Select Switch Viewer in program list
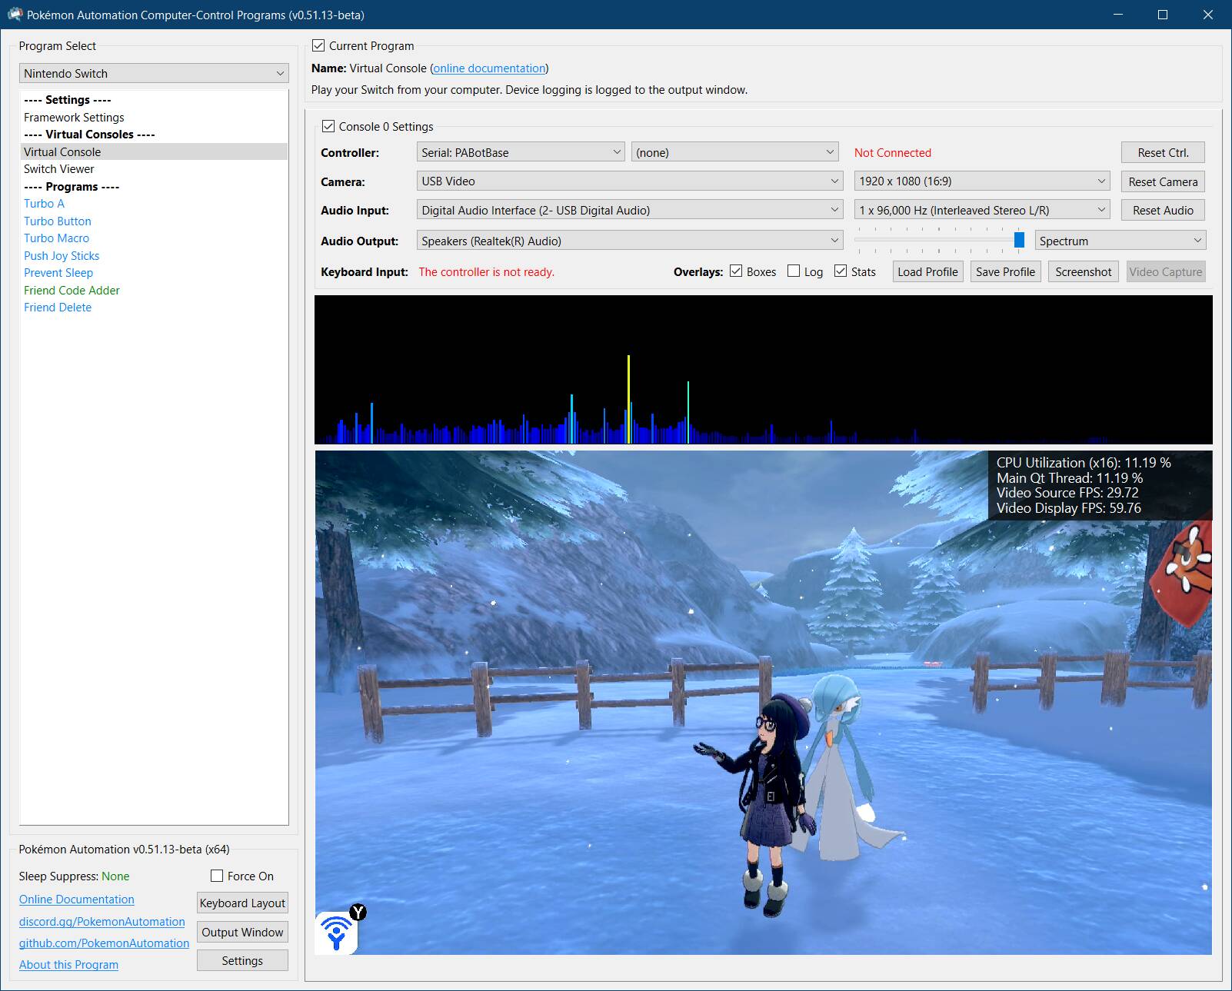This screenshot has width=1232, height=991. 59,169
